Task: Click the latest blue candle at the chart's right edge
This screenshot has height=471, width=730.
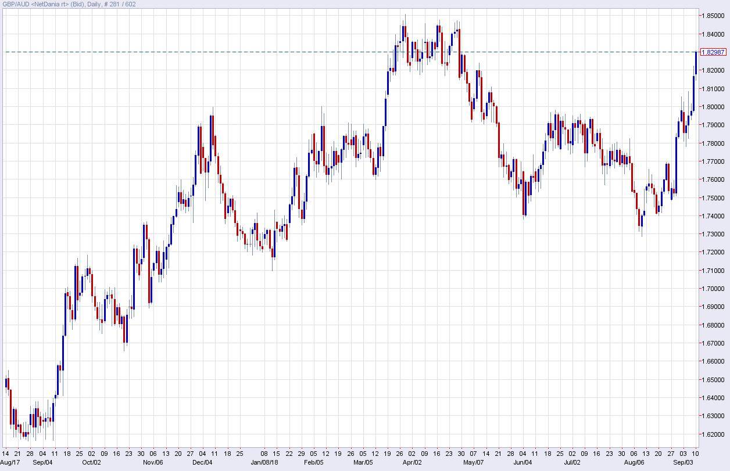Action: click(x=696, y=63)
